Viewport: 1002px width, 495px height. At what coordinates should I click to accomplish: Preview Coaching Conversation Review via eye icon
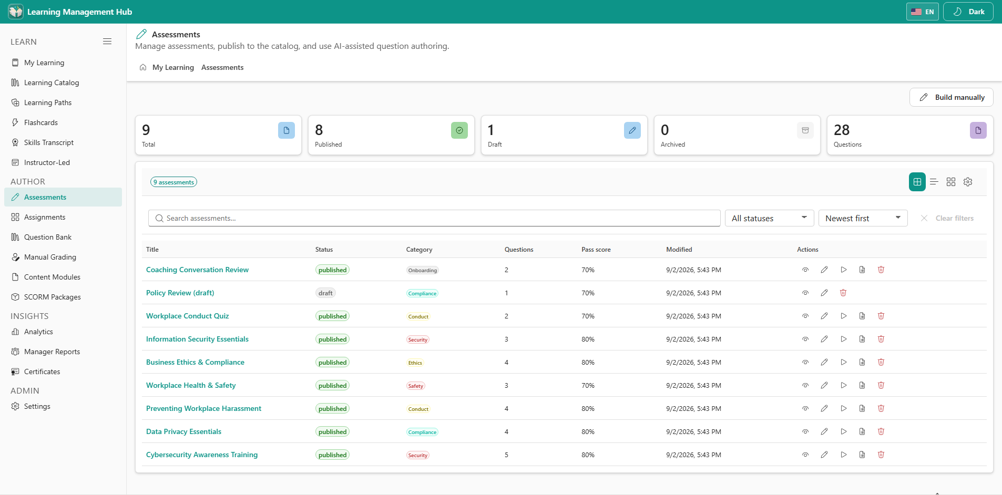pyautogui.click(x=805, y=270)
